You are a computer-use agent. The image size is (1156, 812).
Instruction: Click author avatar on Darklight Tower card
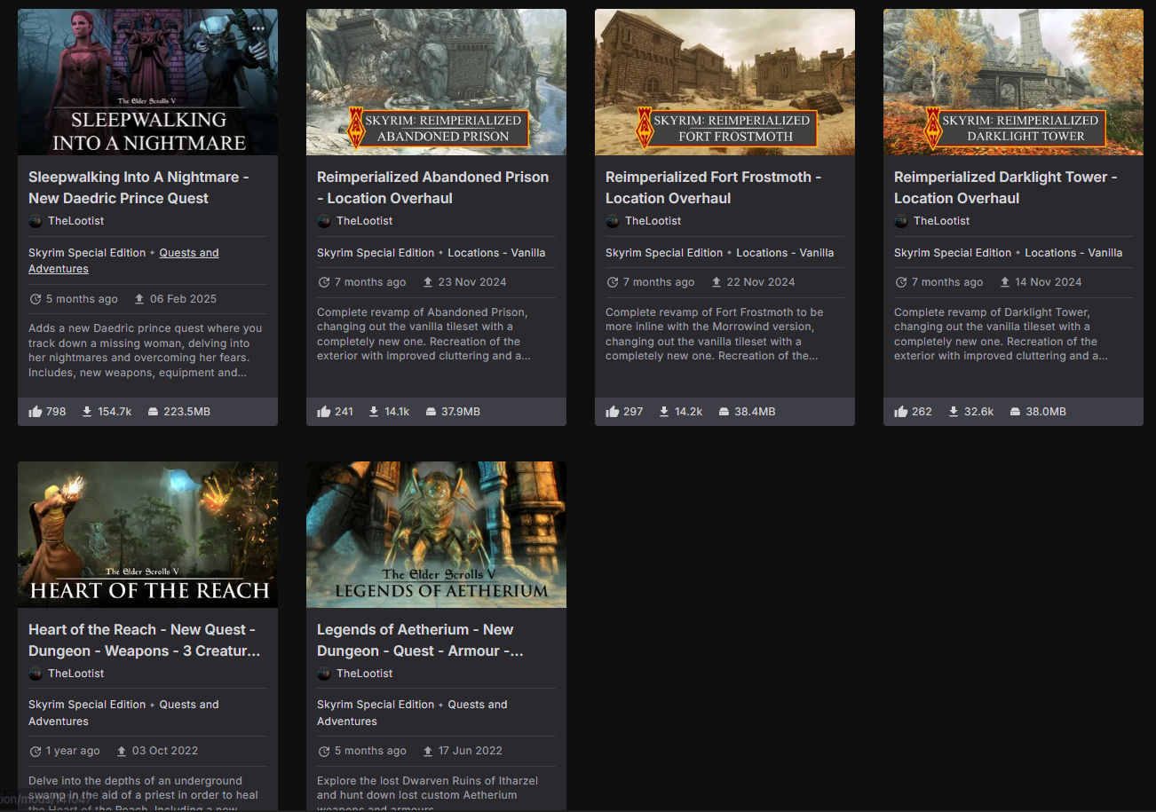[x=901, y=221]
